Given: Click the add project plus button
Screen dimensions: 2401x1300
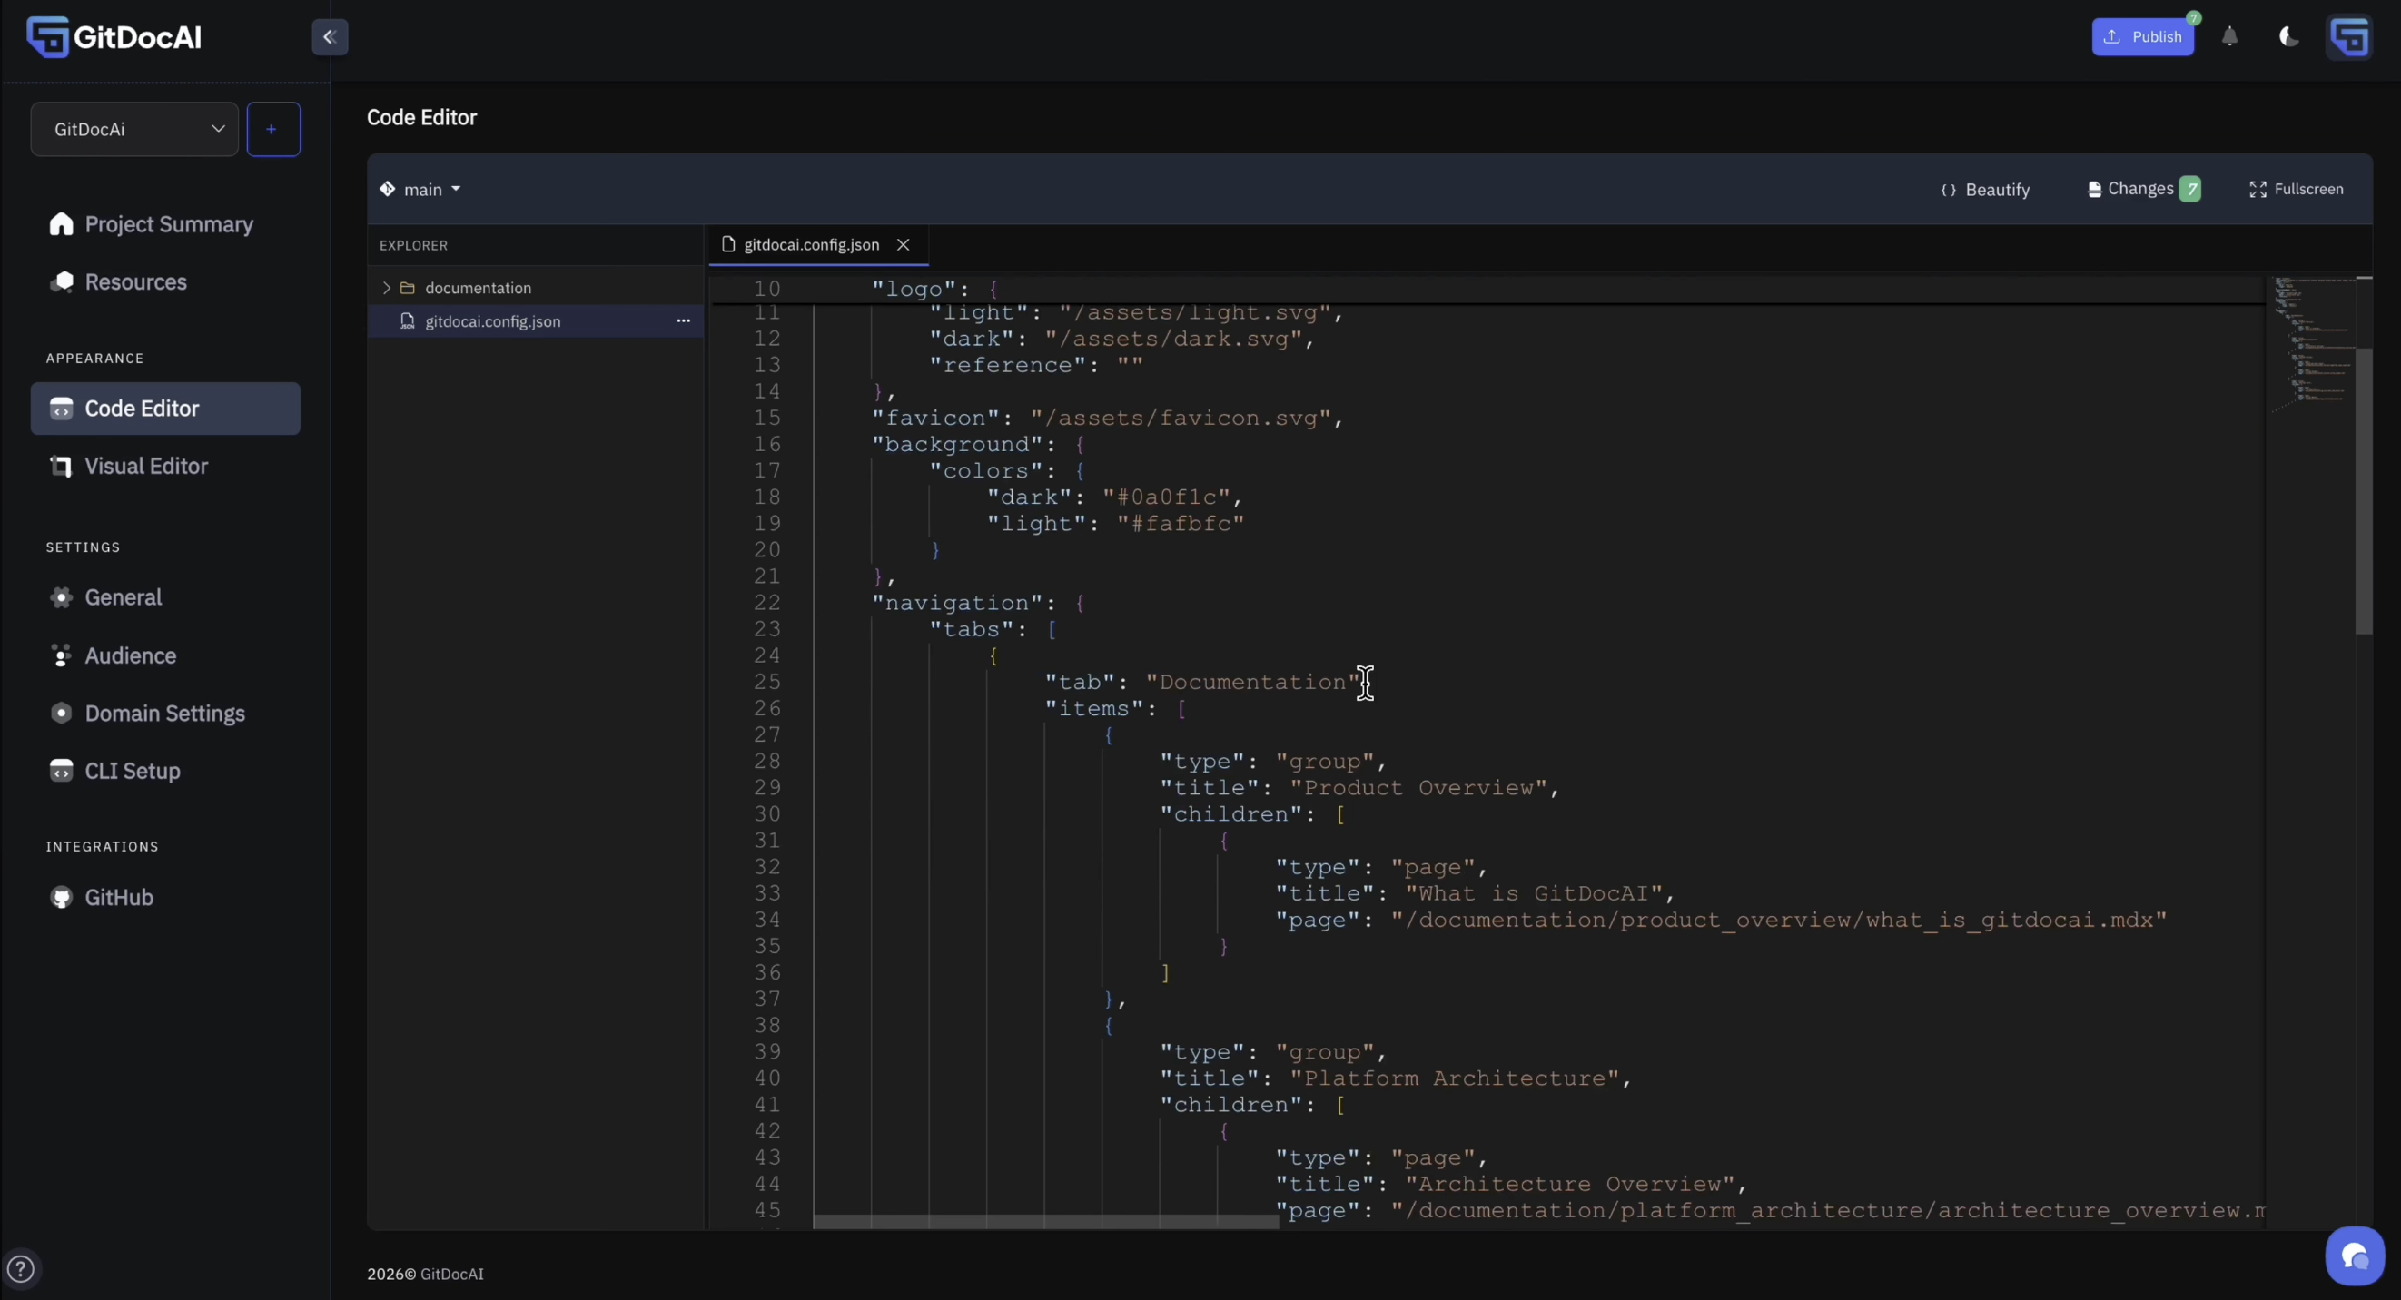Looking at the screenshot, I should pyautogui.click(x=272, y=130).
